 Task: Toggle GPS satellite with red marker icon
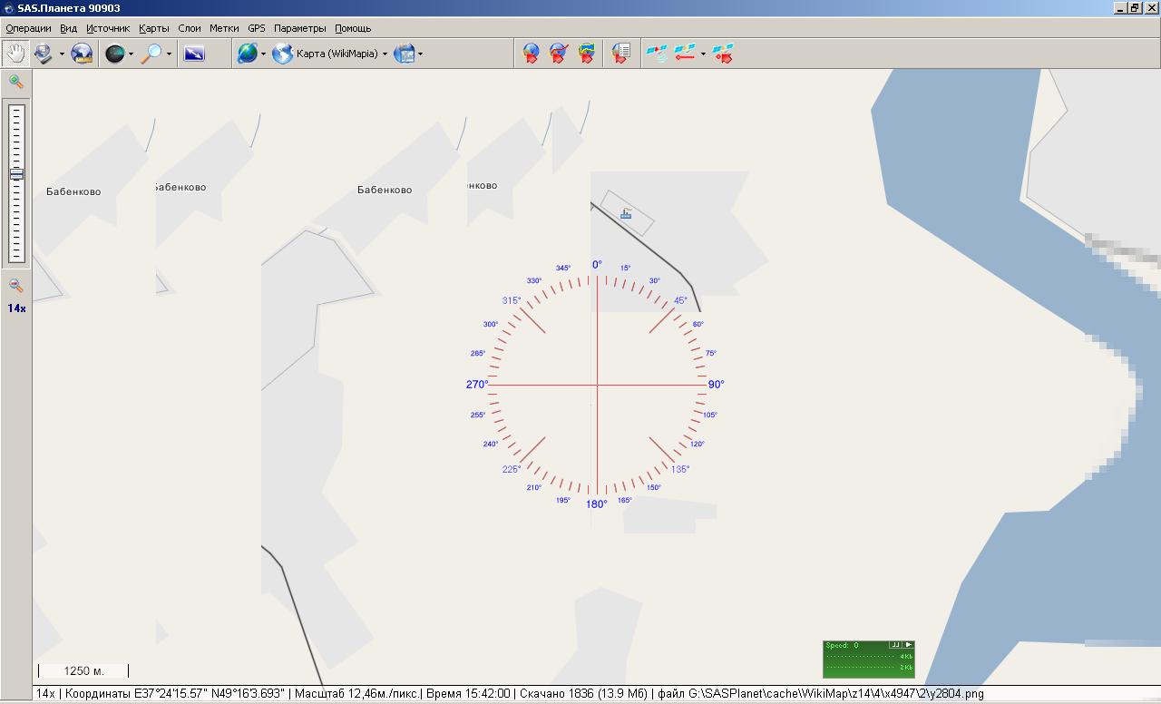(723, 54)
